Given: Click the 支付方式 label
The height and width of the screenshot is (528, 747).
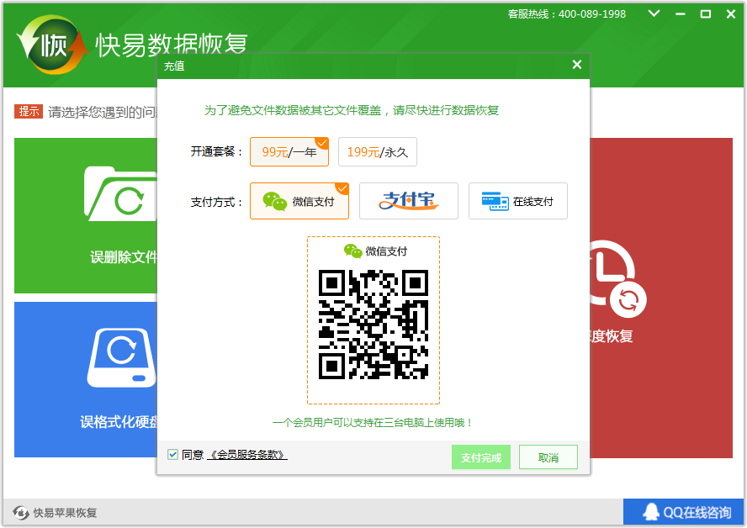Looking at the screenshot, I should [x=217, y=202].
